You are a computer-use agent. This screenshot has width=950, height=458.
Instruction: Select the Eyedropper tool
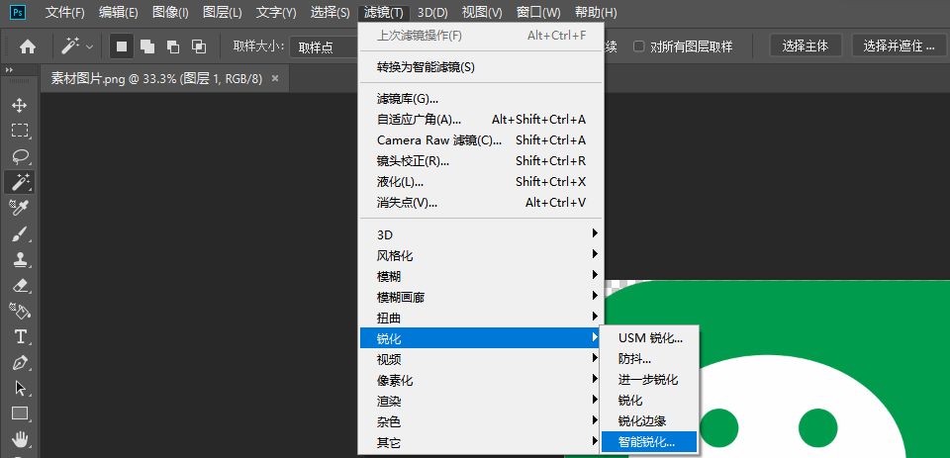point(20,208)
